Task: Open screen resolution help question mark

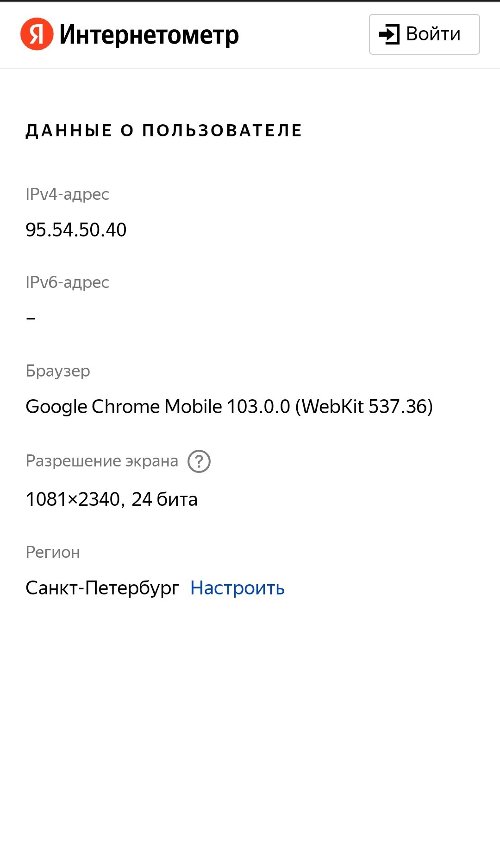Action: (199, 461)
